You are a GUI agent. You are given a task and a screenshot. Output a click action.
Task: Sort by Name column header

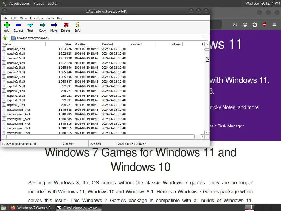click(x=24, y=44)
